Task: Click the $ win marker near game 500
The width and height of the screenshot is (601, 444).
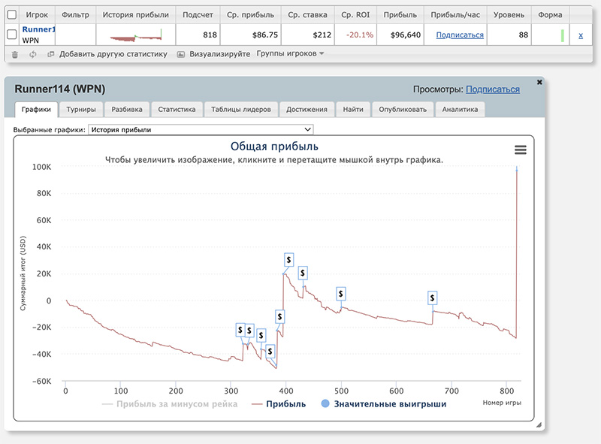Action: 341,293
